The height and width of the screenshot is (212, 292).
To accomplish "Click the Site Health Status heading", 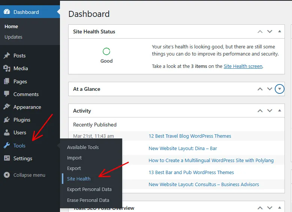I will coord(94,32).
